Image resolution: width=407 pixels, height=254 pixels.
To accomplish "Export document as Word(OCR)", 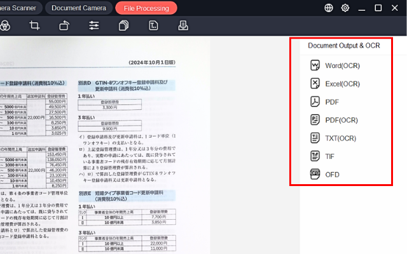I will [x=342, y=66].
